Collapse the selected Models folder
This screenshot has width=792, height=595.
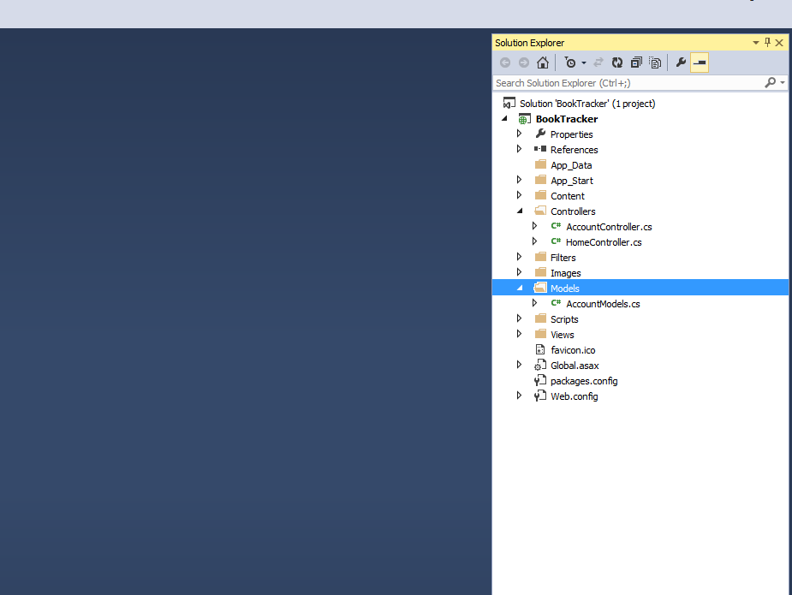tap(520, 288)
